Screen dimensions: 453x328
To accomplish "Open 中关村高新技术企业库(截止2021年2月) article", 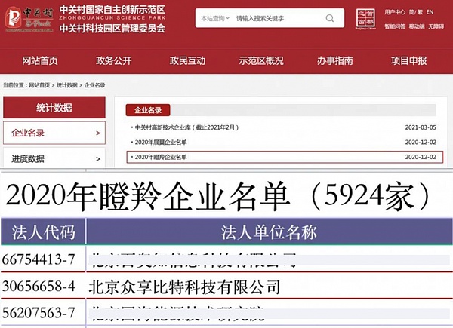I will tap(186, 127).
